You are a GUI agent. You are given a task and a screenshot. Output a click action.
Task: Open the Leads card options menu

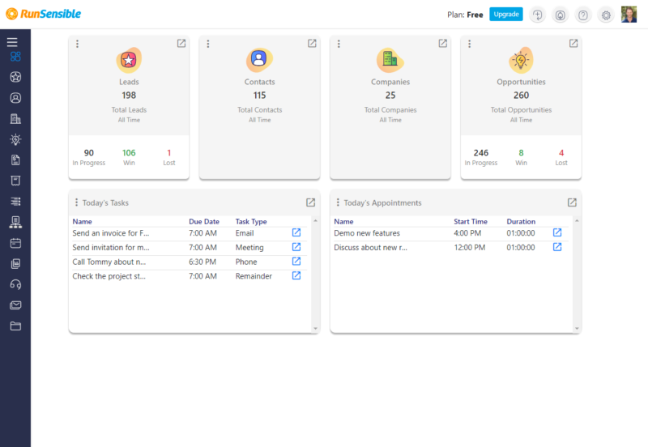pos(77,44)
